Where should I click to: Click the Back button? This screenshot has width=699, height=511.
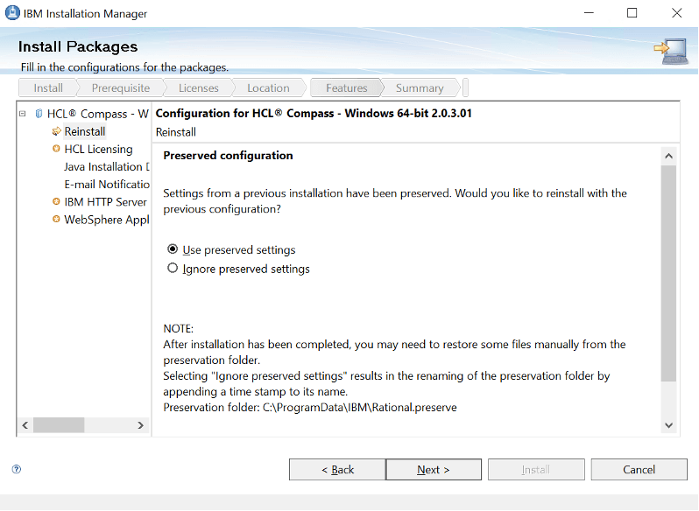337,470
